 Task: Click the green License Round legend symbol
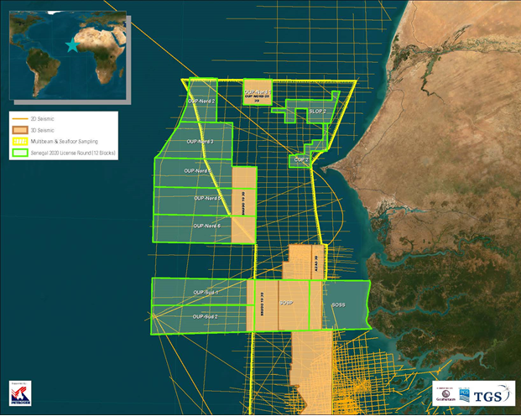pos(19,153)
